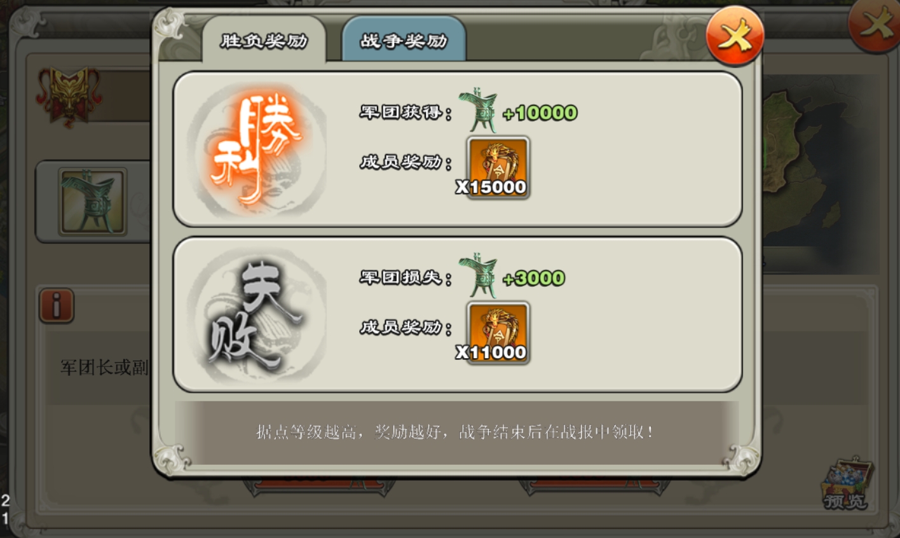Close the rewards dialog with orange X
This screenshot has width=900, height=538.
pos(735,36)
